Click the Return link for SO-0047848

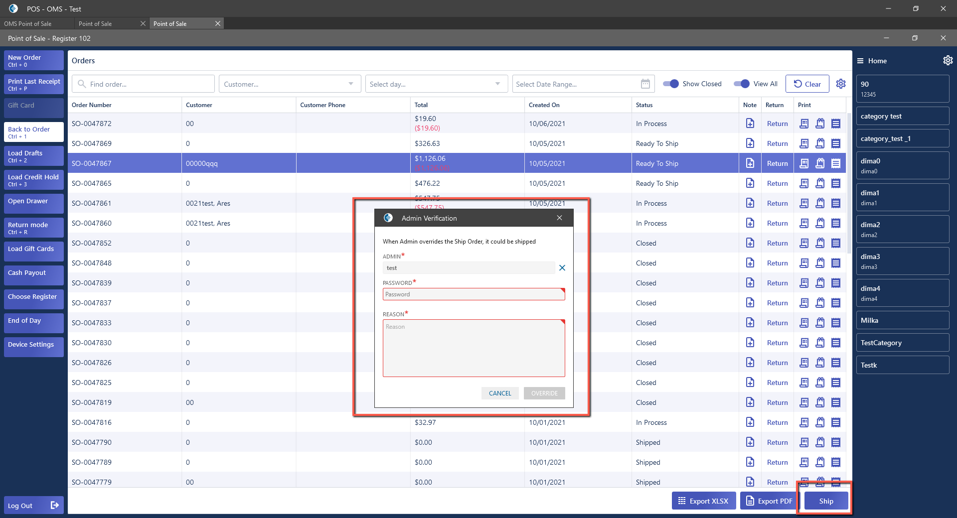click(x=777, y=263)
